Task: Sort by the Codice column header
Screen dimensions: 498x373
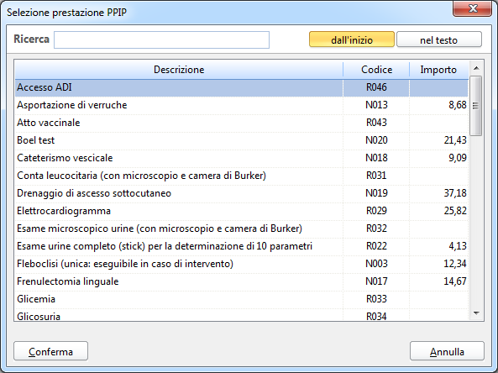Action: tap(376, 69)
